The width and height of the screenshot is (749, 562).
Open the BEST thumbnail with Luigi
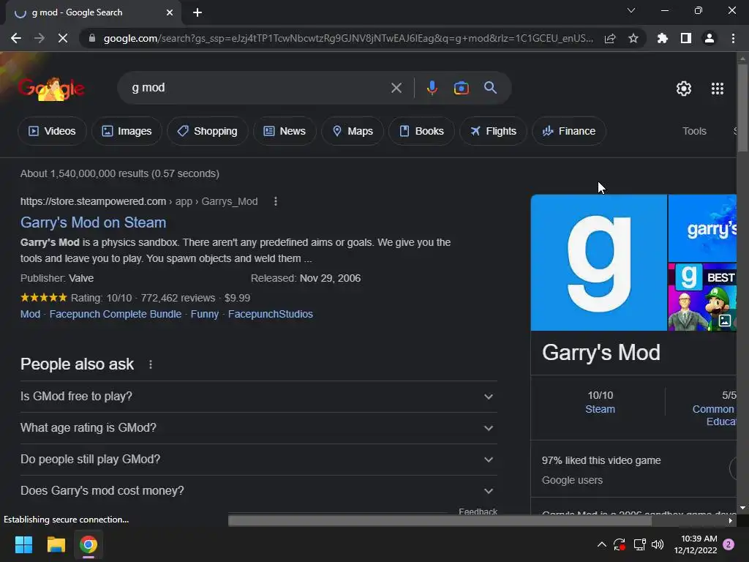(x=702, y=297)
